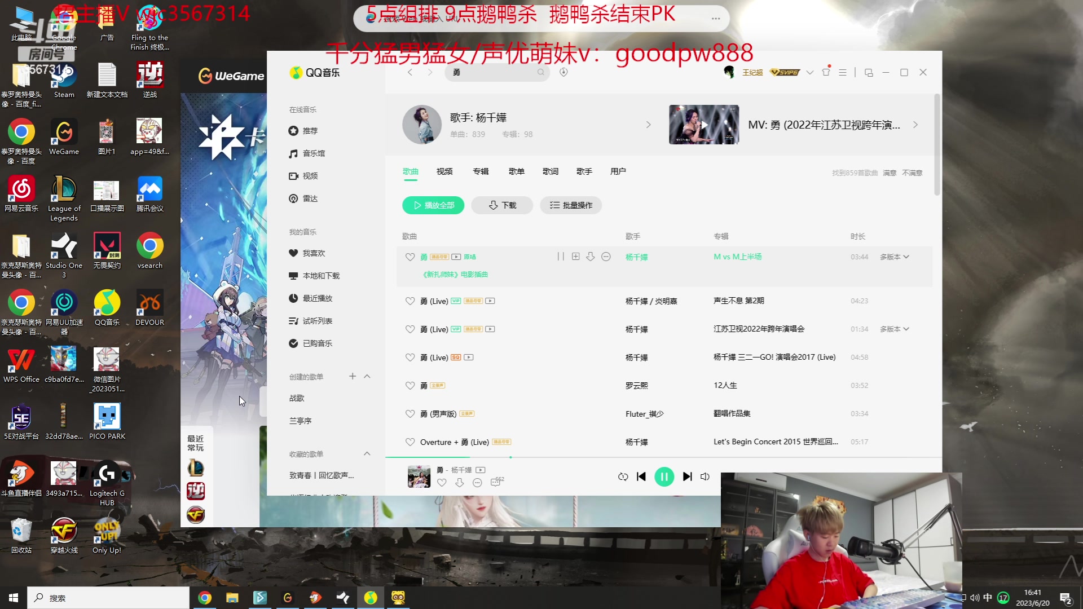Screen dimensions: 1083x609
Task: Open the now-playing album cover thumbnail
Action: tap(419, 476)
